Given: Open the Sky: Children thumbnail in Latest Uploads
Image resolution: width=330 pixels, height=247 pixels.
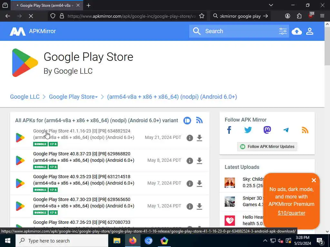Looking at the screenshot, I should tap(229, 183).
